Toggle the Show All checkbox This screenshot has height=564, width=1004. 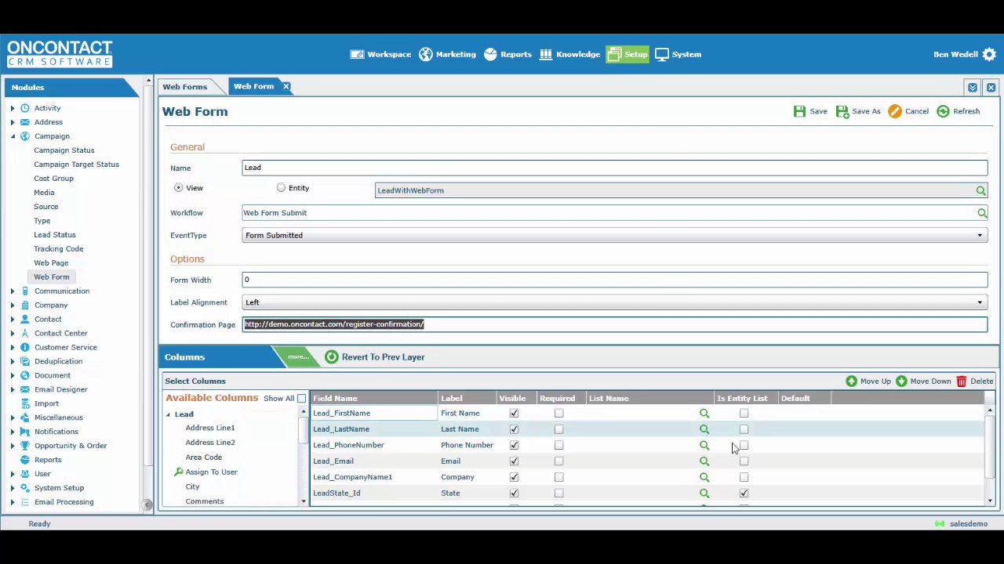tap(301, 399)
